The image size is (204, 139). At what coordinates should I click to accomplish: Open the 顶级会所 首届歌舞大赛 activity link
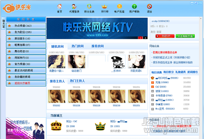(x=172, y=126)
